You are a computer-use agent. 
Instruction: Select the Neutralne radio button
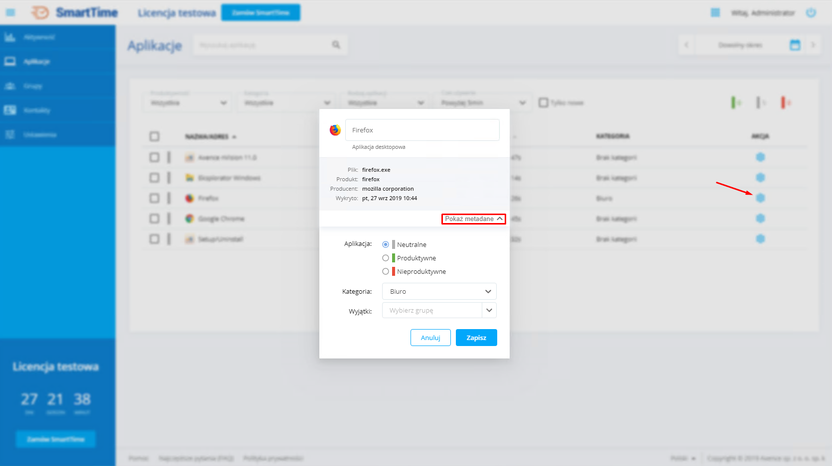tap(386, 244)
